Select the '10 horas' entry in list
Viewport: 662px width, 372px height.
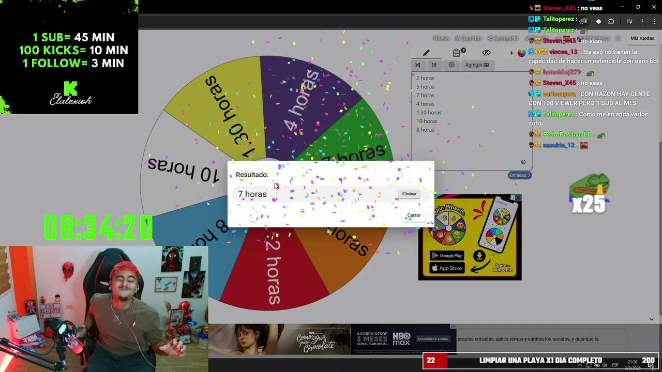pos(427,121)
